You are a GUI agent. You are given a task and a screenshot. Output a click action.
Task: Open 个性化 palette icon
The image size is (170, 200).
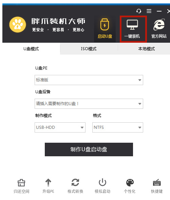click(130, 182)
